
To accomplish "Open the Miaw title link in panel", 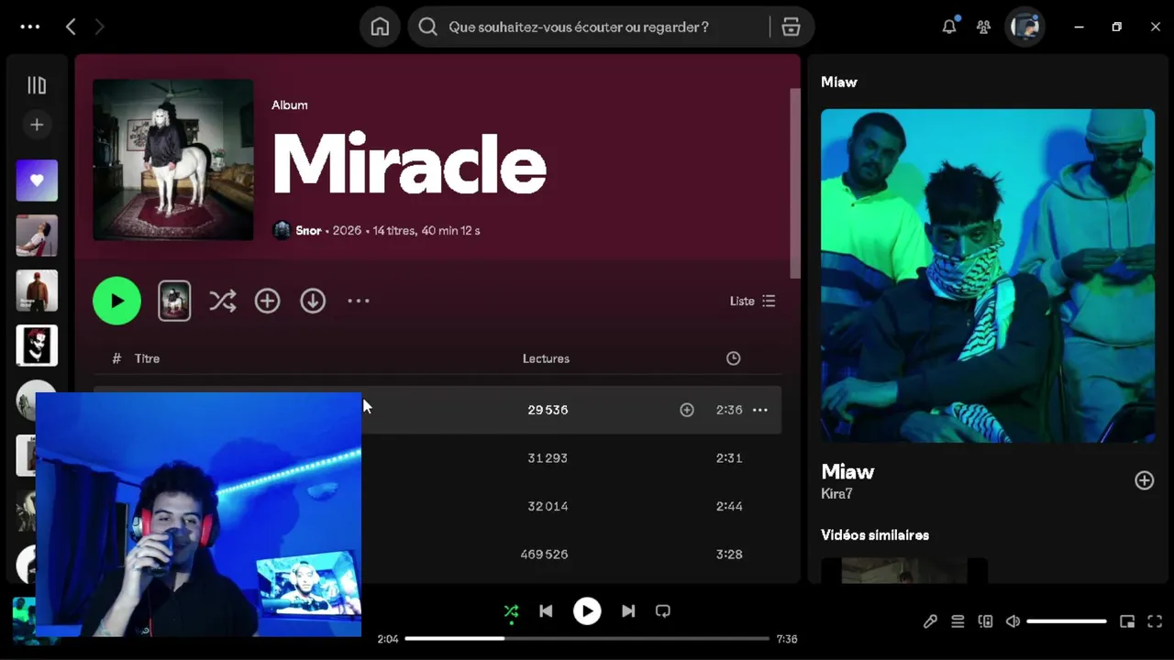I will point(847,471).
